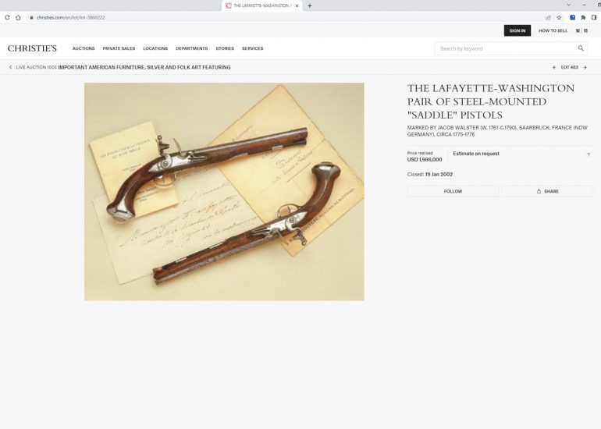This screenshot has height=429, width=601.
Task: Go to next lot arrow
Action: pos(585,67)
